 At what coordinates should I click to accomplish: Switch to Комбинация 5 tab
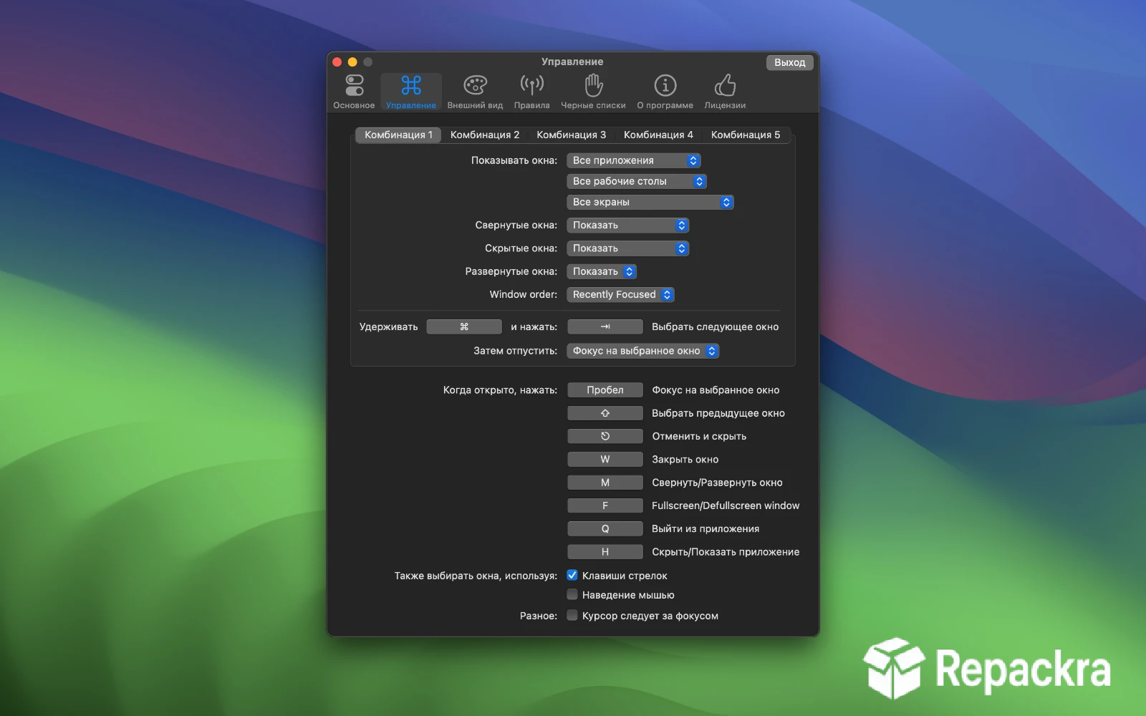[745, 135]
